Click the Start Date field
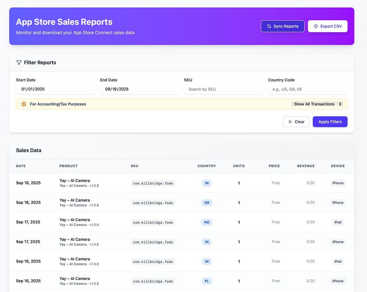This screenshot has width=367, height=292. (55, 89)
